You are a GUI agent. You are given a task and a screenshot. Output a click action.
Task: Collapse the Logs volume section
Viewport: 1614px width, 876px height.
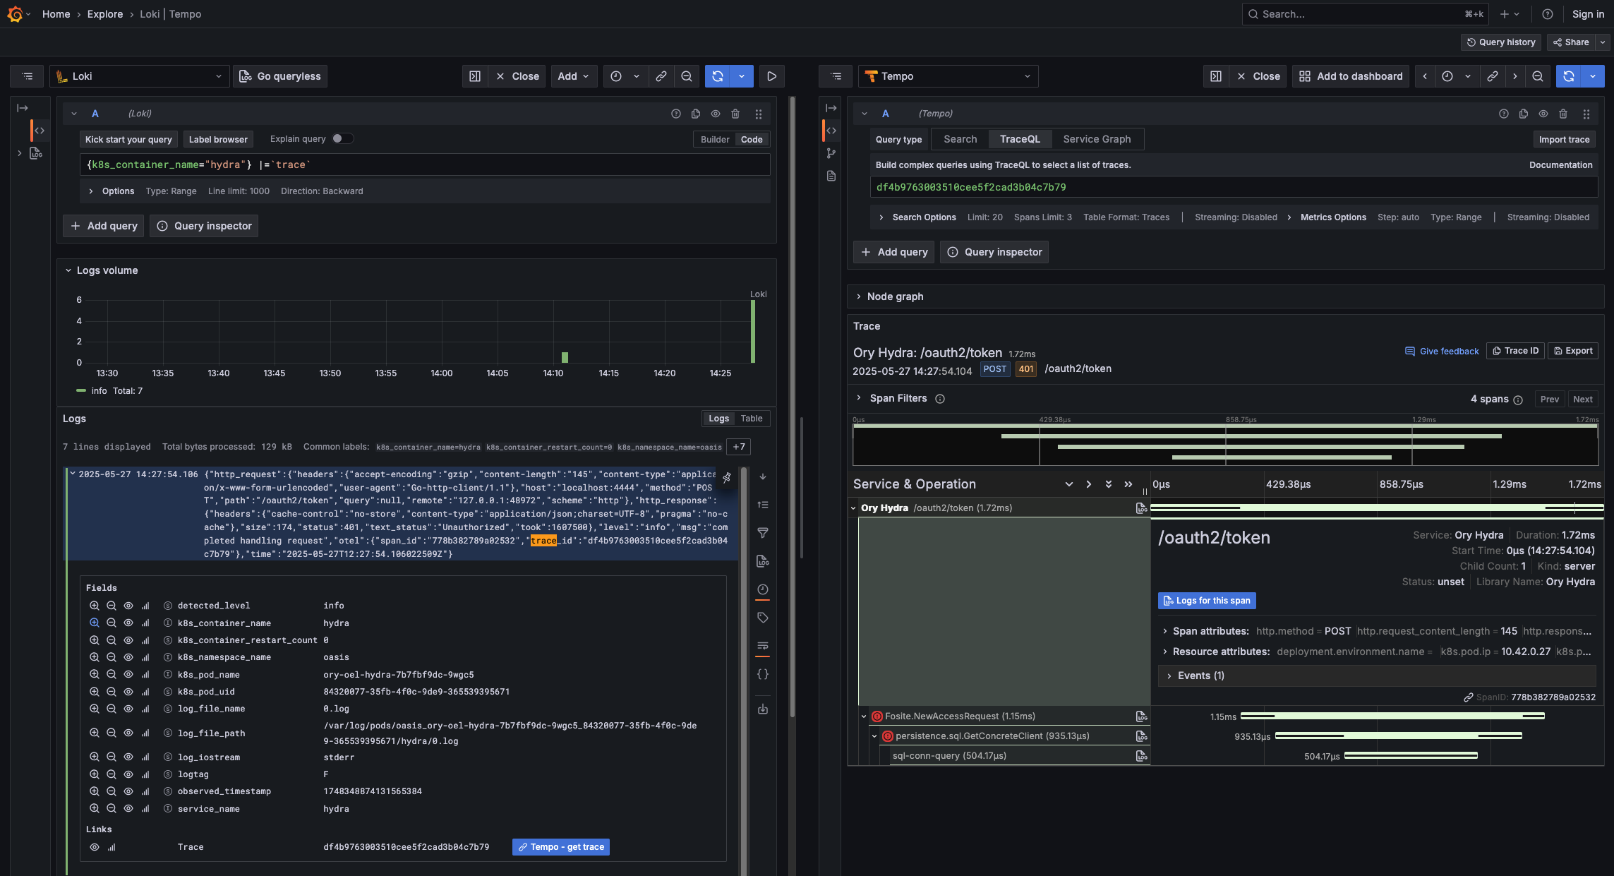pyautogui.click(x=68, y=270)
